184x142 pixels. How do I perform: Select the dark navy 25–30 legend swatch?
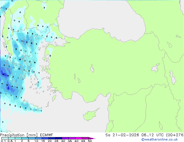tap(59, 139)
